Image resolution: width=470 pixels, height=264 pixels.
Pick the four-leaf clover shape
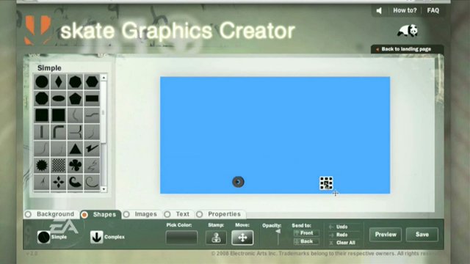[75, 165]
